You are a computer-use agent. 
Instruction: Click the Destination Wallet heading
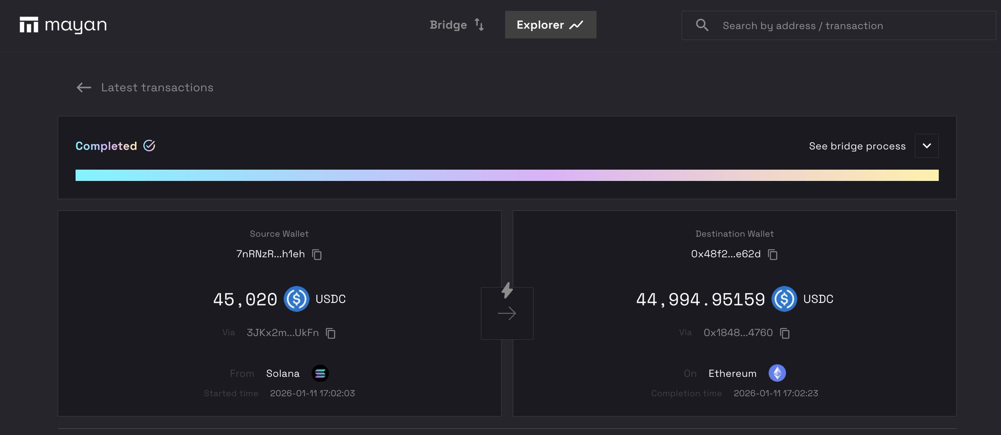coord(734,234)
